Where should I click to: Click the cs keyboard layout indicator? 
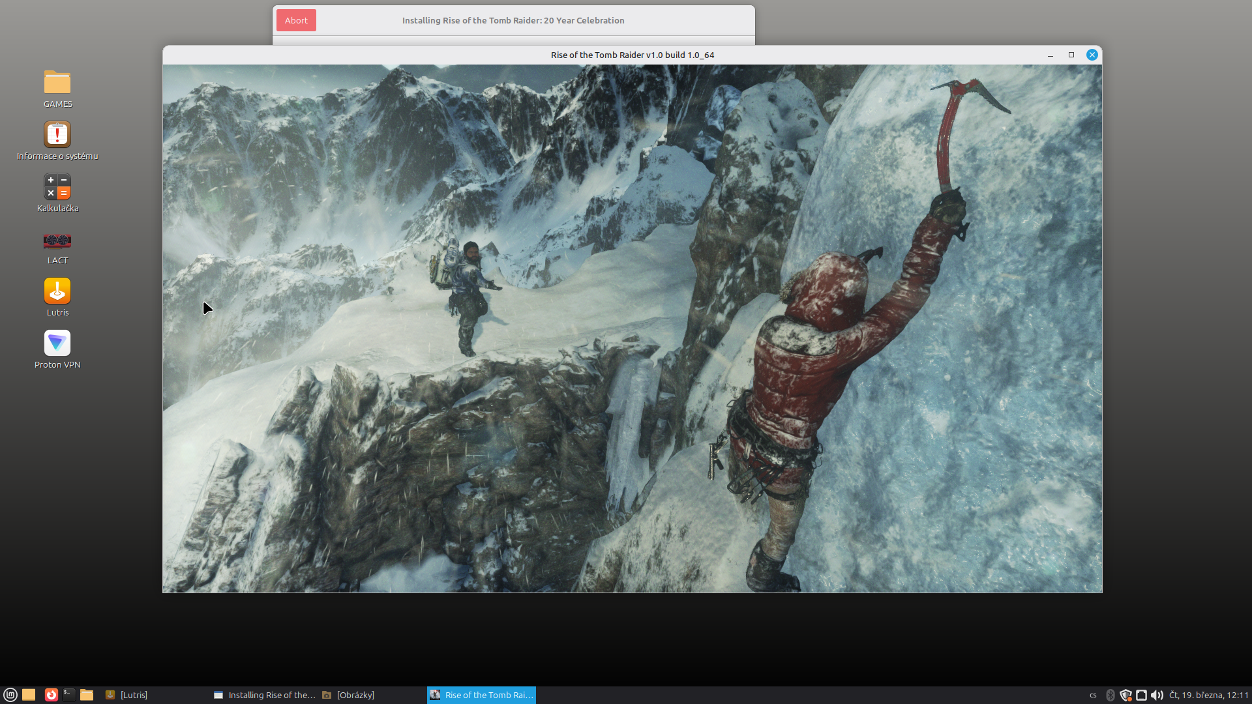click(x=1093, y=695)
